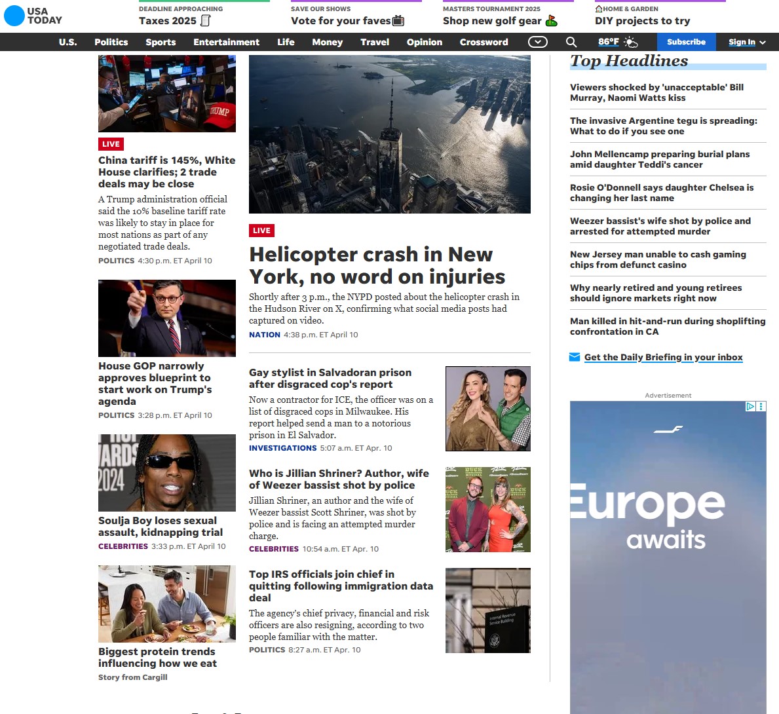Open John Mellencamp burial plans headline
Image resolution: width=779 pixels, height=714 pixels.
coord(660,159)
